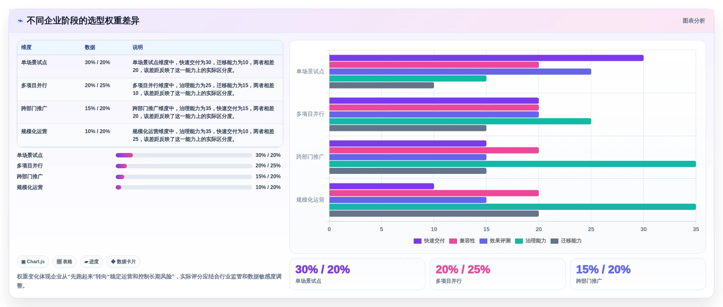Screen dimensions: 723x307
Task: Click the footer note about 权重变化
Action: (x=149, y=281)
